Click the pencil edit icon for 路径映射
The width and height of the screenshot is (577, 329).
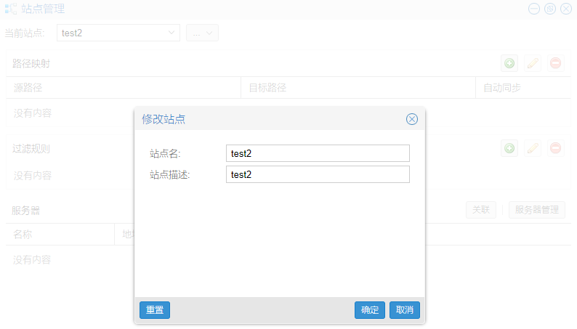pos(533,63)
